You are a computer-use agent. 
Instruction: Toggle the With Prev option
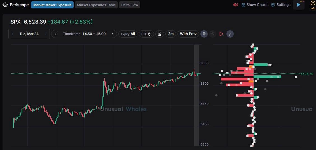tap(188, 34)
